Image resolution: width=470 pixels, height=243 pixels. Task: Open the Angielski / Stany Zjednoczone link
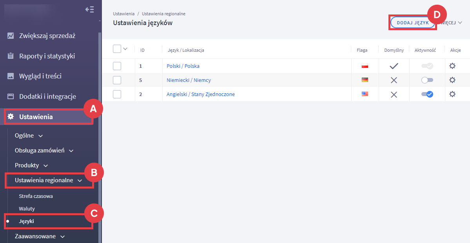(x=200, y=94)
